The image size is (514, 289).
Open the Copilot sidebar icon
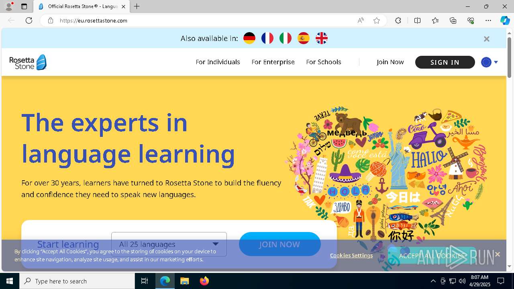tap(505, 20)
